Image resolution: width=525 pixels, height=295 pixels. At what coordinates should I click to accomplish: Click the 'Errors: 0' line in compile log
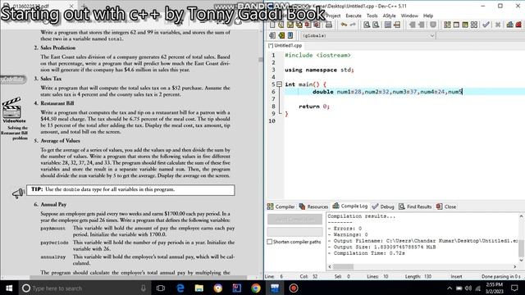tap(345, 229)
